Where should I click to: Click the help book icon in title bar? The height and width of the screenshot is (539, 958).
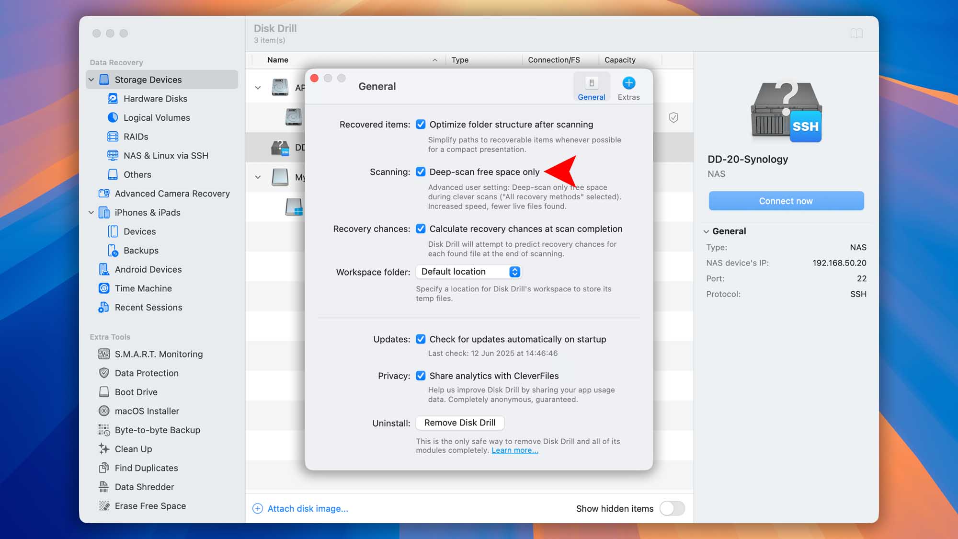point(856,34)
